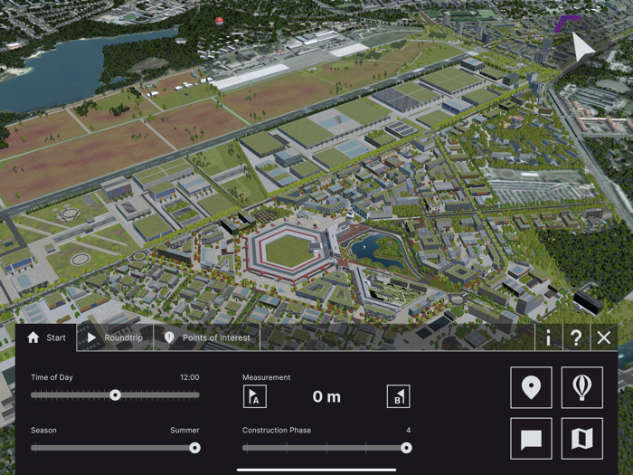Viewport: 633px width, 475px height.
Task: Click the Construction Phase value 4
Action: (x=408, y=430)
